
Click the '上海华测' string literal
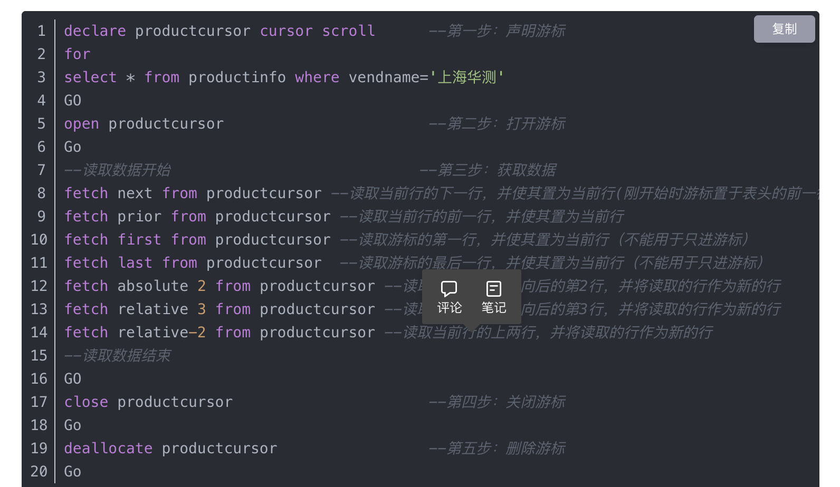467,77
